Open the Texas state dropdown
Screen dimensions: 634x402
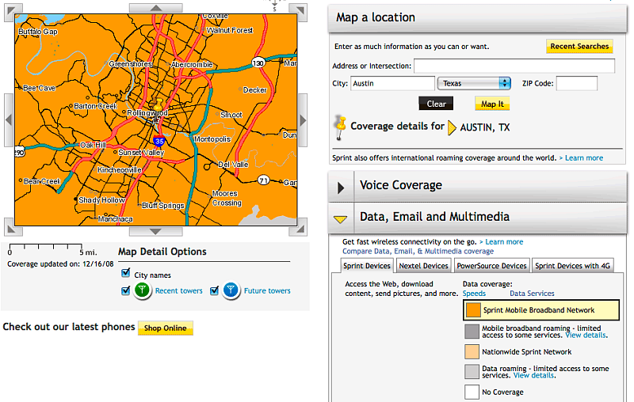point(474,83)
